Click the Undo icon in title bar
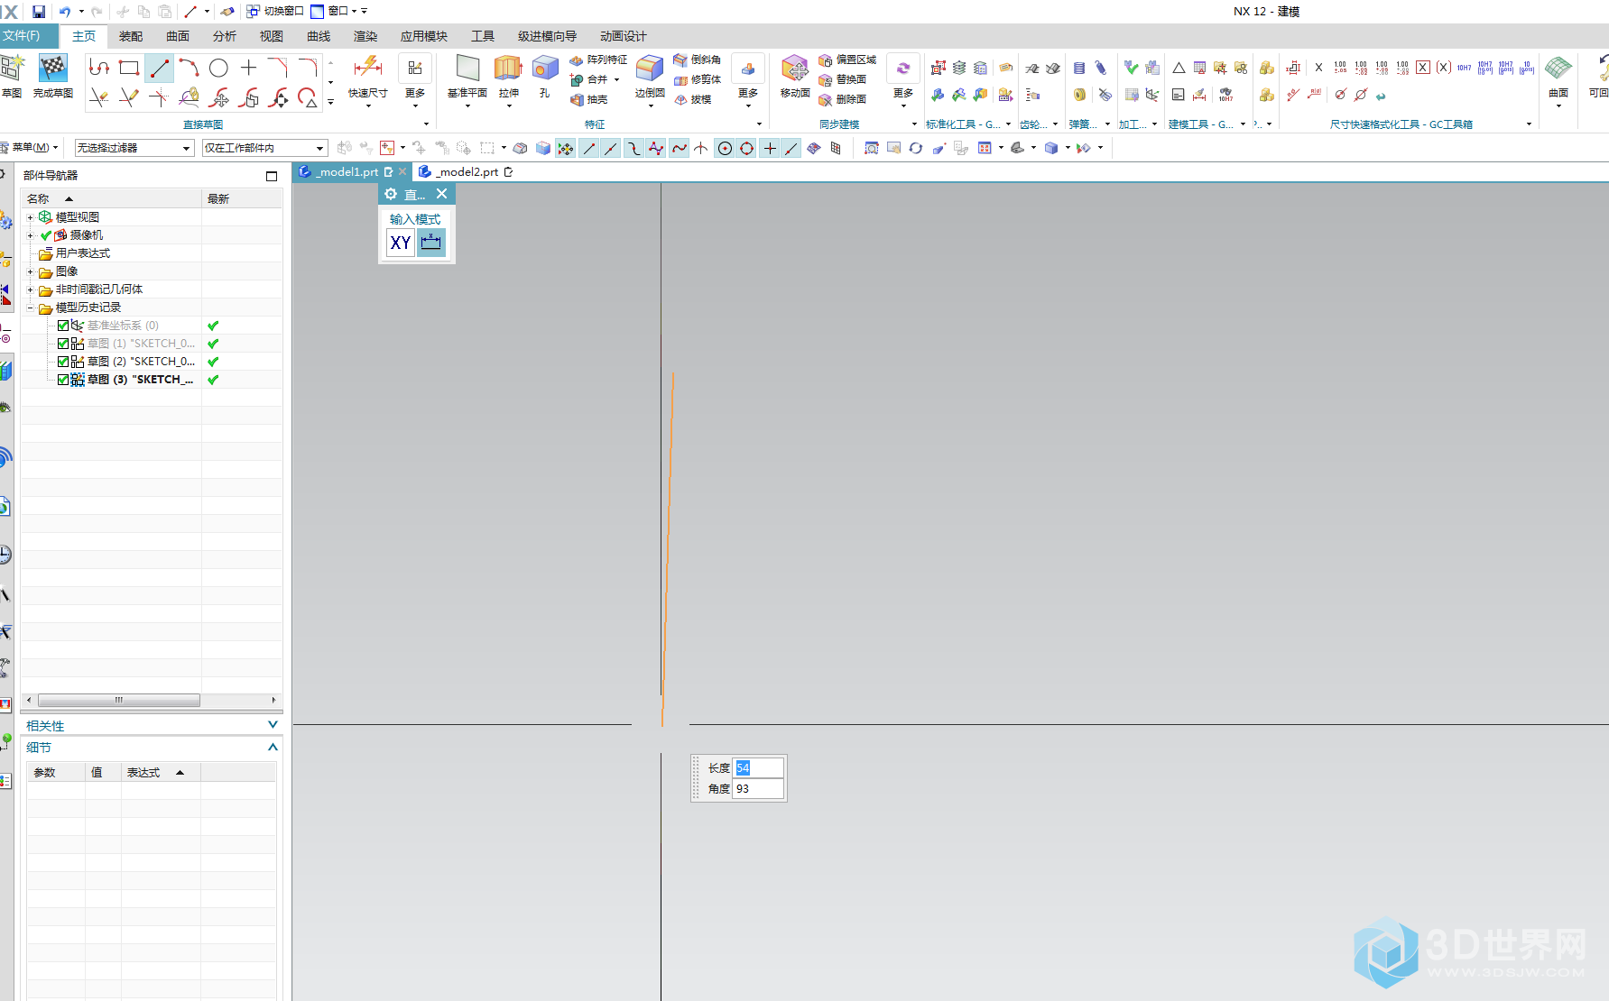This screenshot has width=1609, height=1001. (64, 12)
